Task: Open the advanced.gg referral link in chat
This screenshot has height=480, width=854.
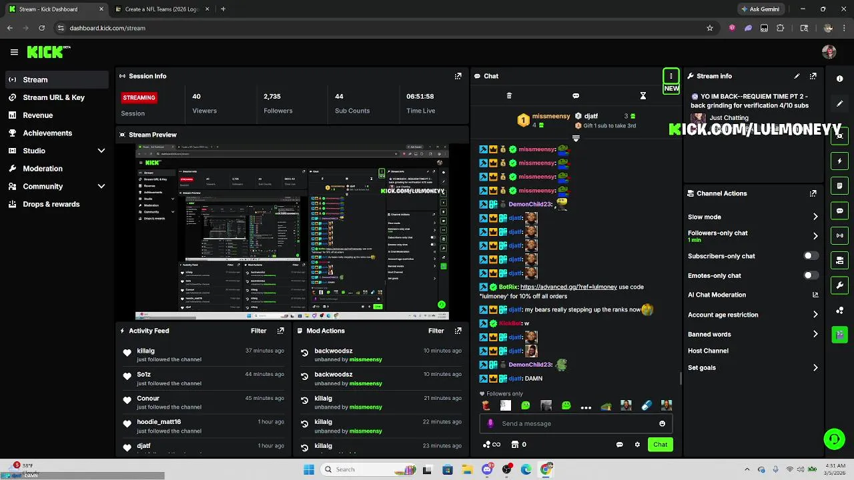Action: pyautogui.click(x=568, y=287)
